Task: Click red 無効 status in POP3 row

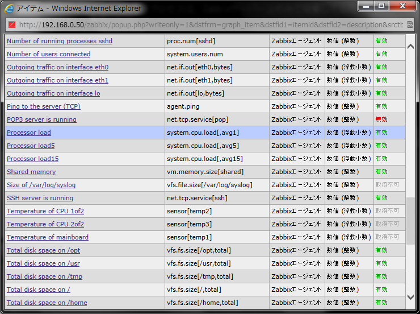Action: [381, 119]
